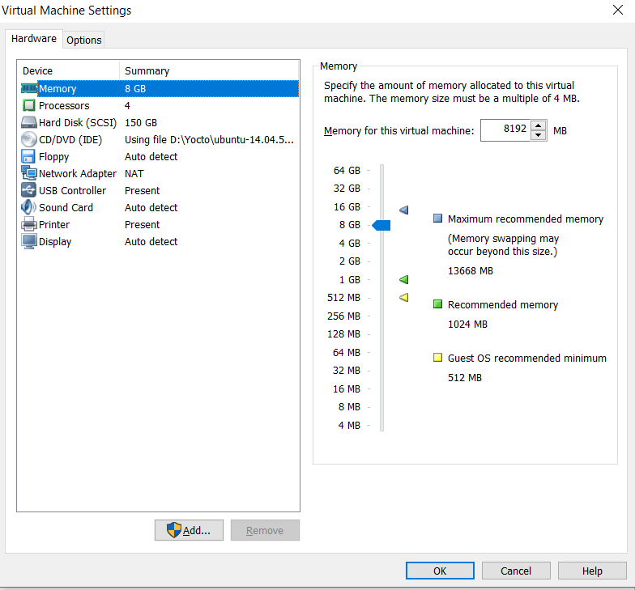This screenshot has height=590, width=635.
Task: Click the Printer icon
Action: [29, 224]
